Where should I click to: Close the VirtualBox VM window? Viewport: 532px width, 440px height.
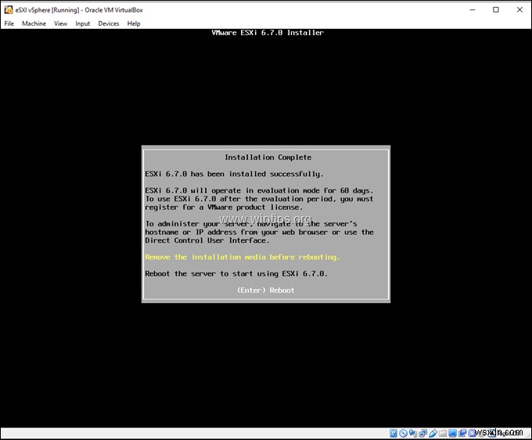(x=519, y=10)
